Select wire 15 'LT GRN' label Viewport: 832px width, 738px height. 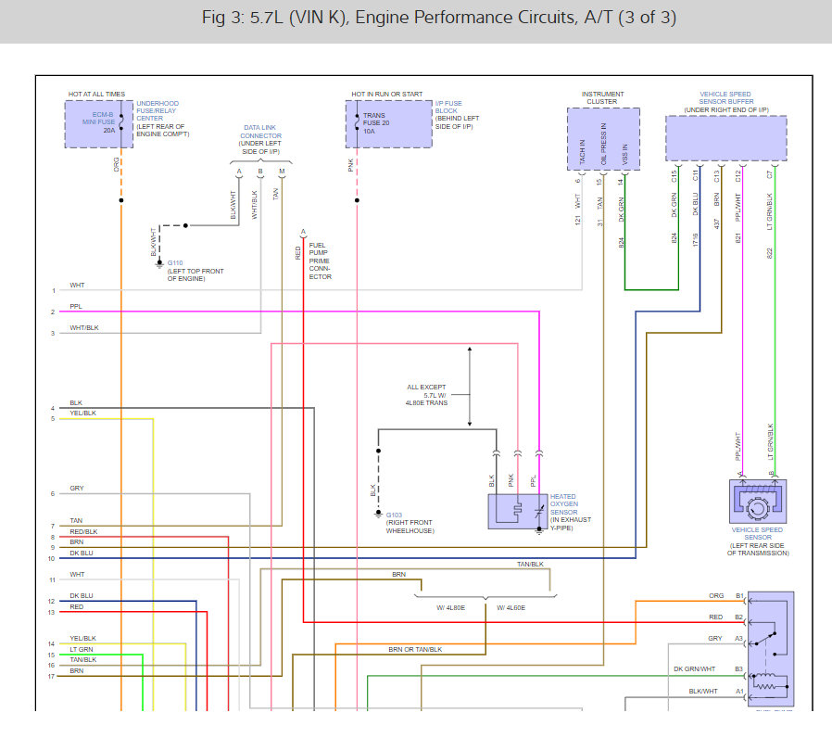pos(82,649)
